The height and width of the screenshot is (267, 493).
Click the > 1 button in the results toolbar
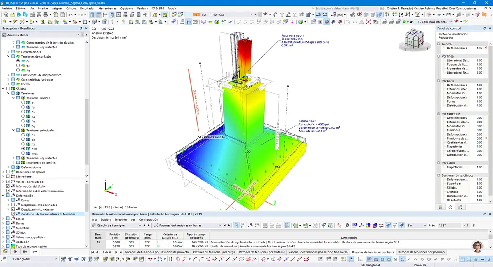[465, 225]
